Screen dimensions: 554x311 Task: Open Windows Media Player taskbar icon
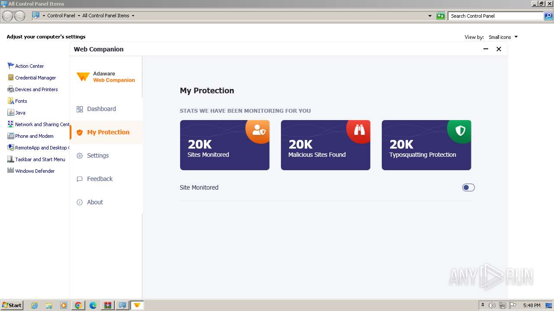point(64,305)
